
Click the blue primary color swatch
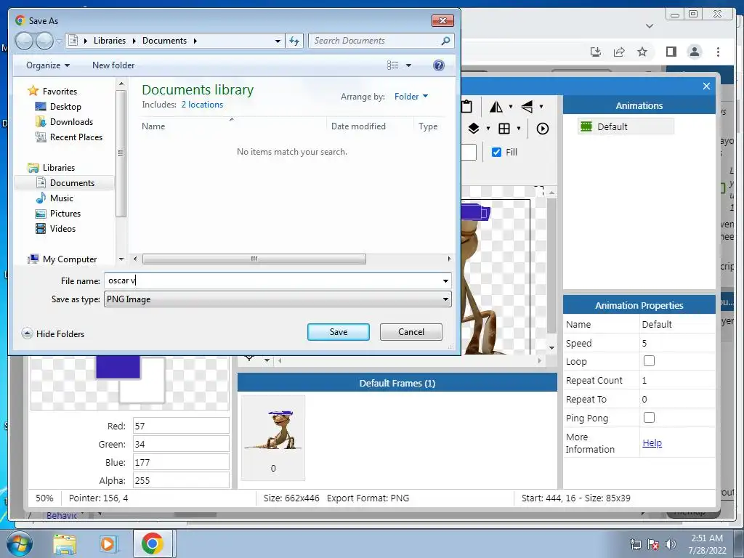tap(118, 366)
